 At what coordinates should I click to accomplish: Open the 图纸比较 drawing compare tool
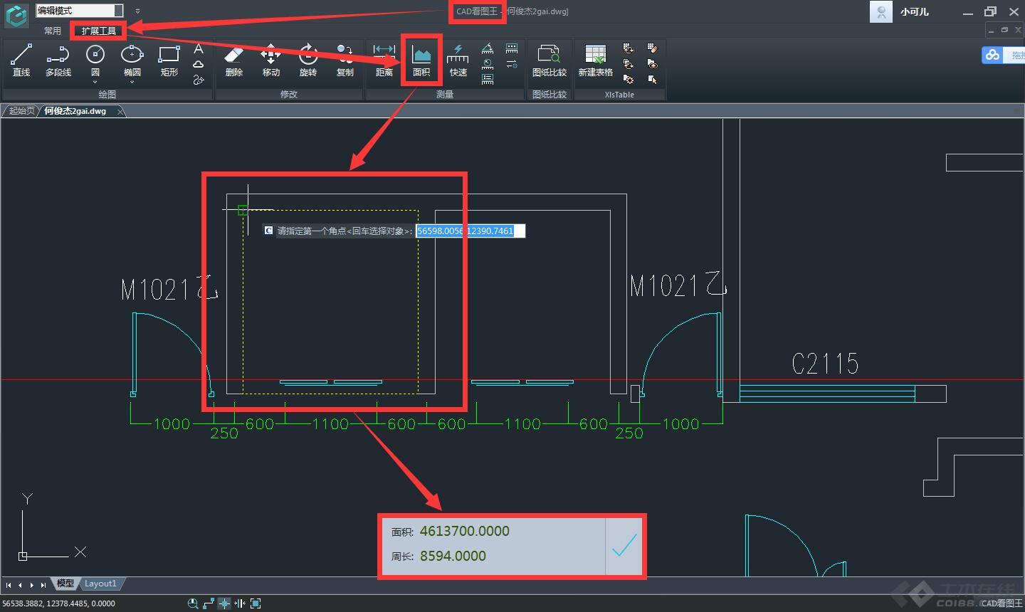tap(549, 60)
